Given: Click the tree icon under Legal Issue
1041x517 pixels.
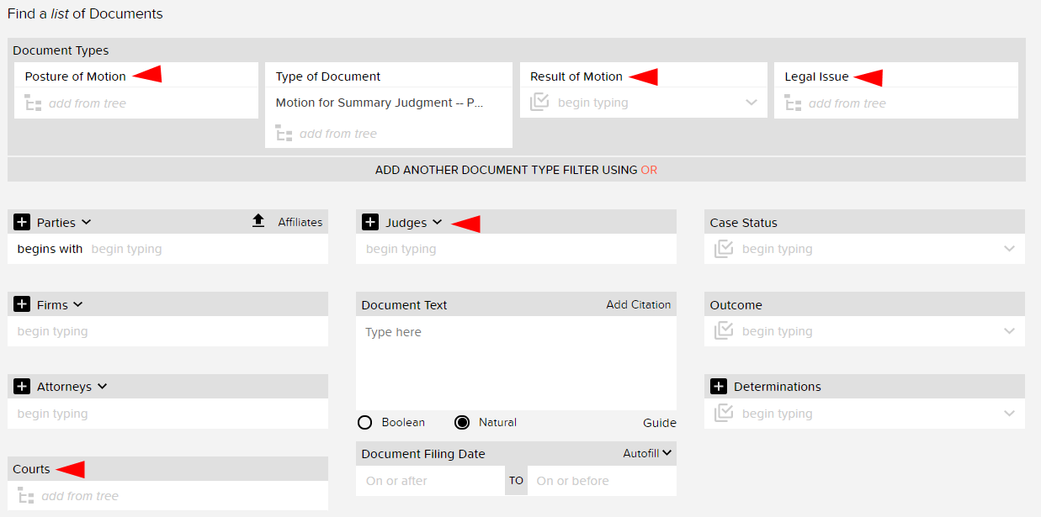Looking at the screenshot, I should coord(793,103).
